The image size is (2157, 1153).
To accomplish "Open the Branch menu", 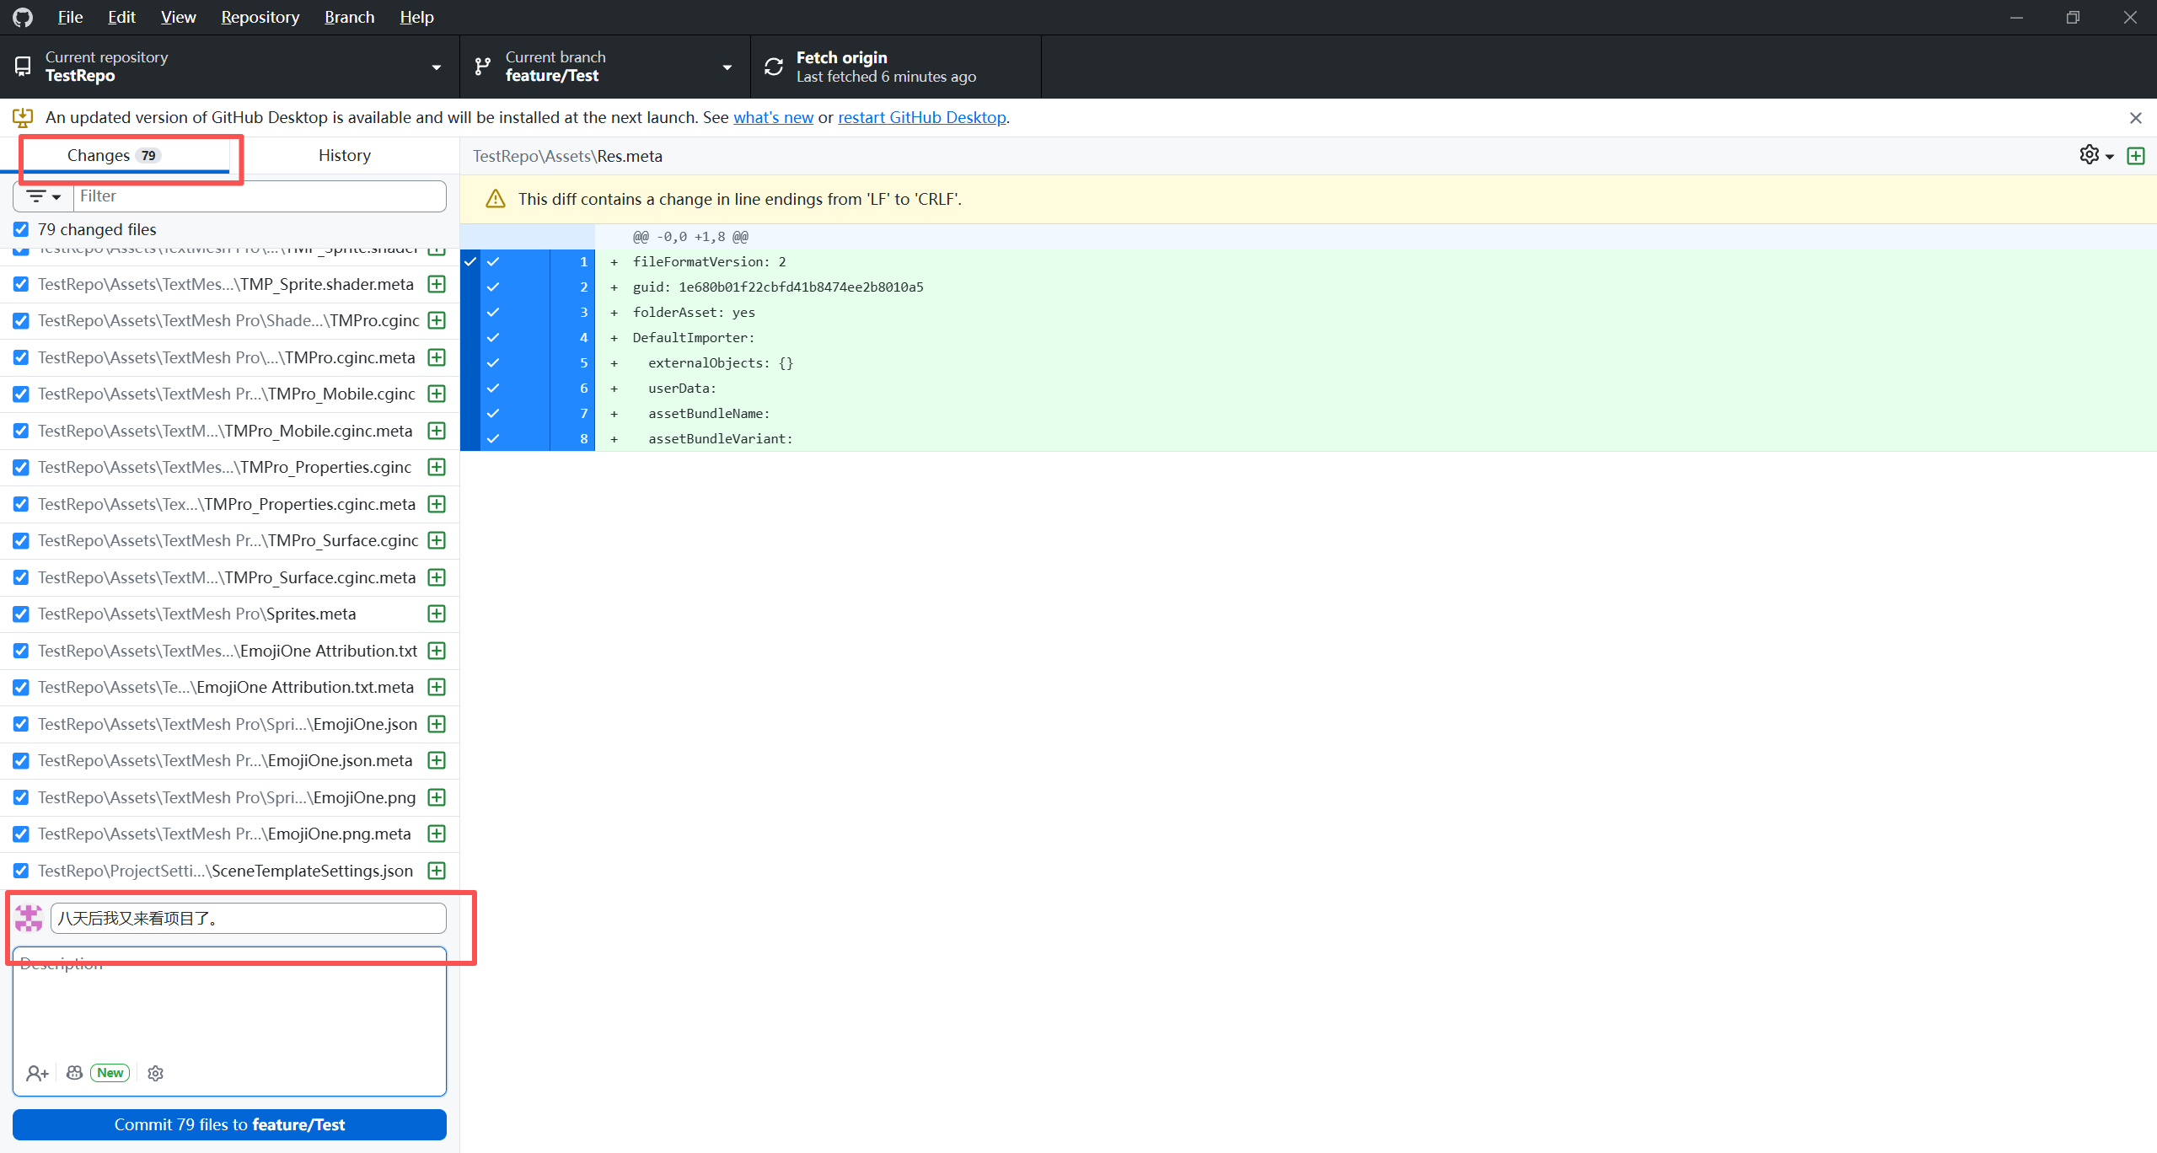I will pos(349,17).
